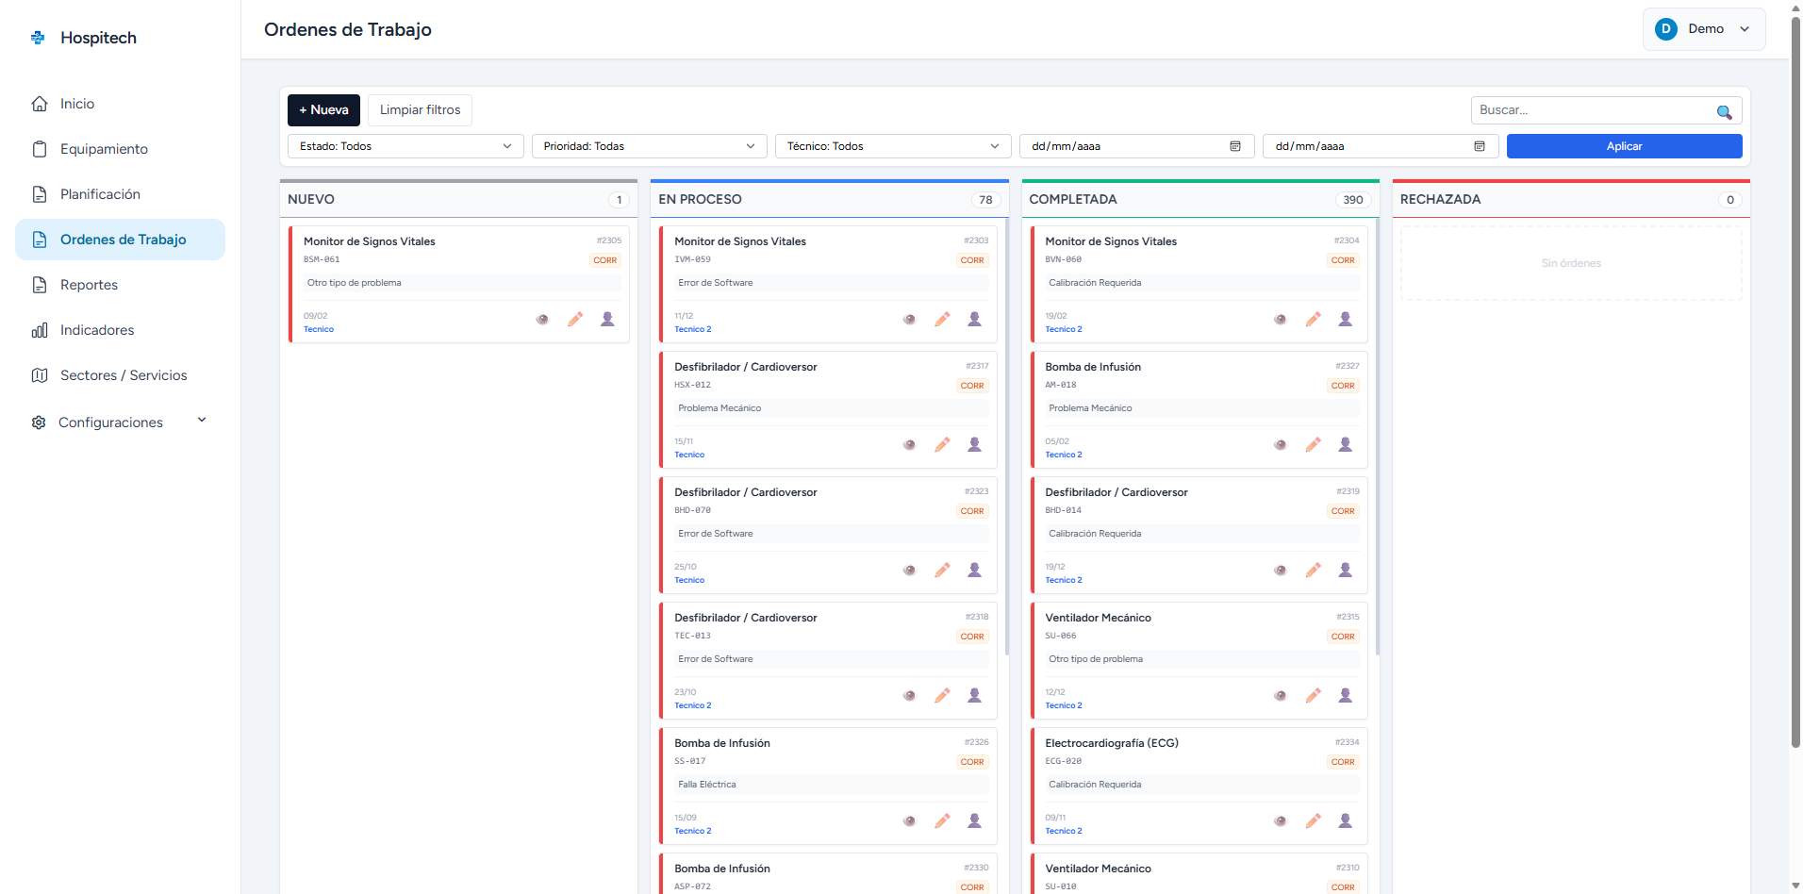
Task: Click user icon on order #2327
Action: pos(1346,445)
